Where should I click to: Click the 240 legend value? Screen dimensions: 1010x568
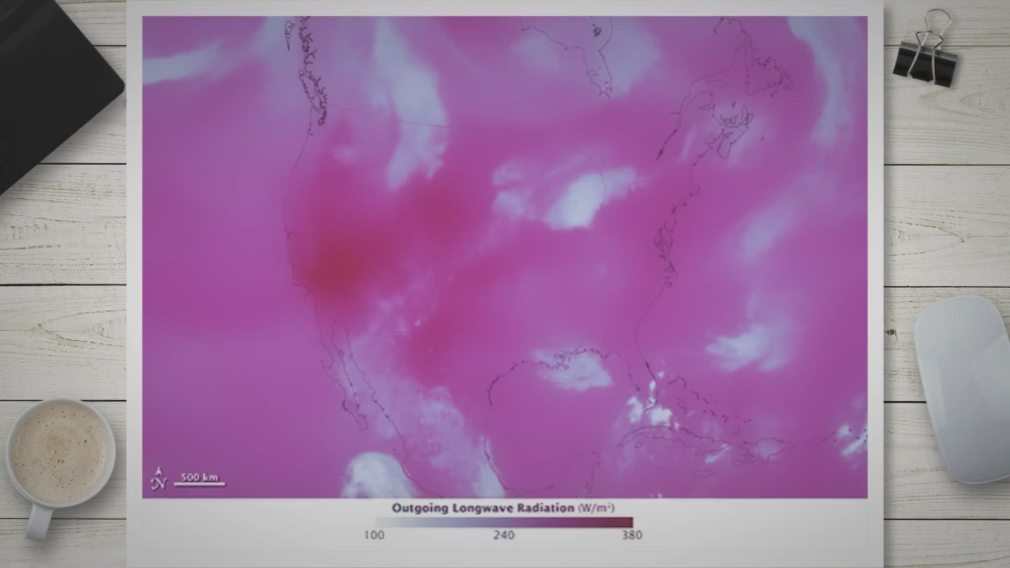503,535
